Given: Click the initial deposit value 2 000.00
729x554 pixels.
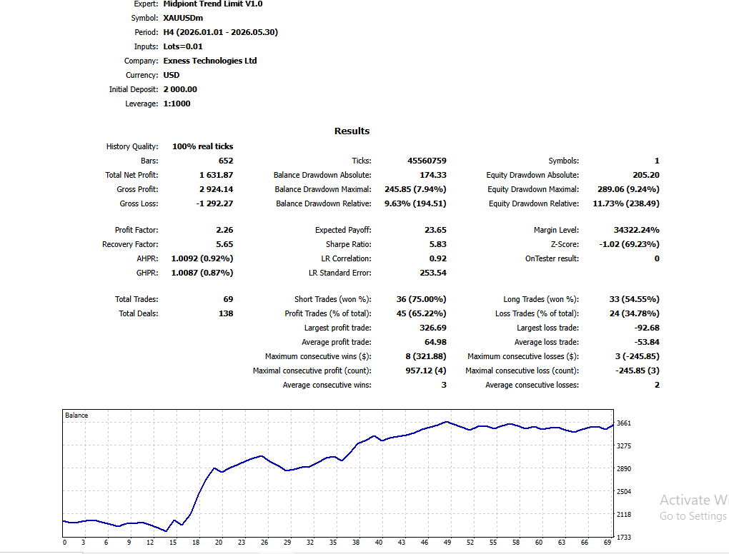Looking at the screenshot, I should tap(180, 89).
